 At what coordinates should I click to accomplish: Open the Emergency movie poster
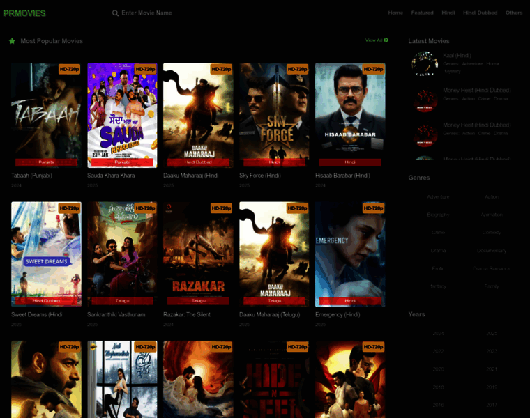[350, 254]
